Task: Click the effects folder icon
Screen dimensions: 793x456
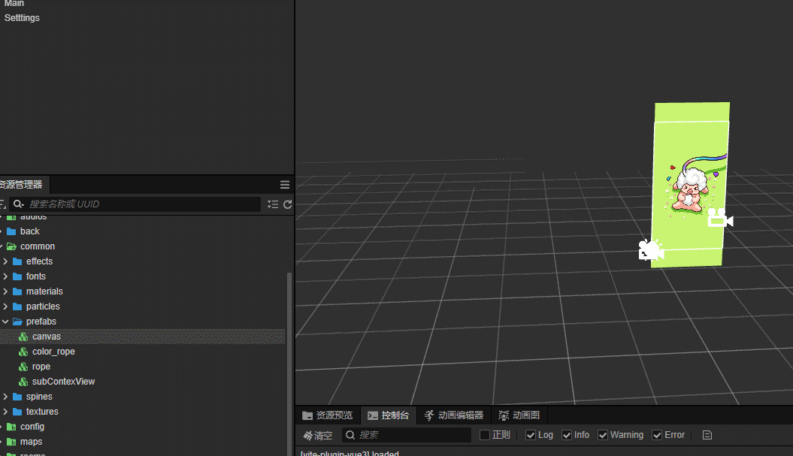Action: point(17,262)
